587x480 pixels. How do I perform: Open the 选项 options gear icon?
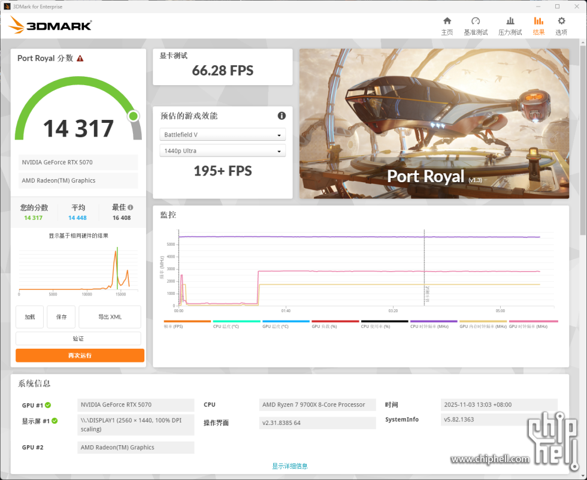(x=561, y=22)
